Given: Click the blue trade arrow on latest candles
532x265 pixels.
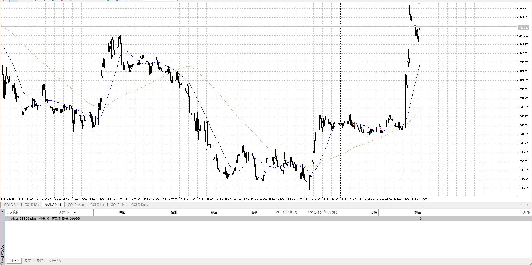Looking at the screenshot, I should pyautogui.click(x=415, y=26).
